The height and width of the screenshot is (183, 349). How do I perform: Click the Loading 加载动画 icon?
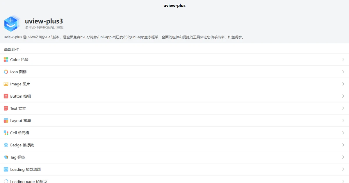(x=6, y=169)
